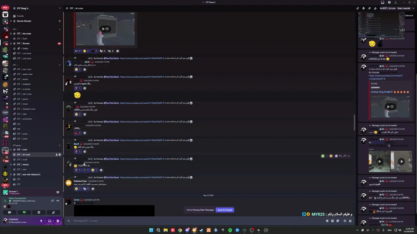Reply to the hovered message

tap(340, 156)
